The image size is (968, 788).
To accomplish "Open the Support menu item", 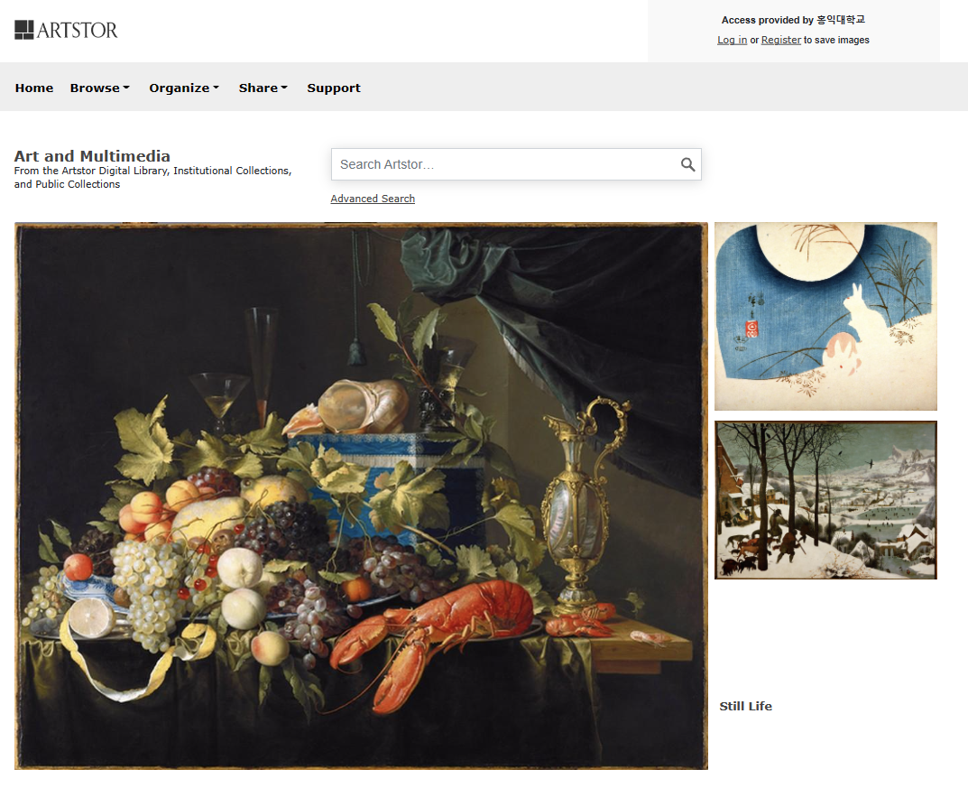I will (334, 88).
